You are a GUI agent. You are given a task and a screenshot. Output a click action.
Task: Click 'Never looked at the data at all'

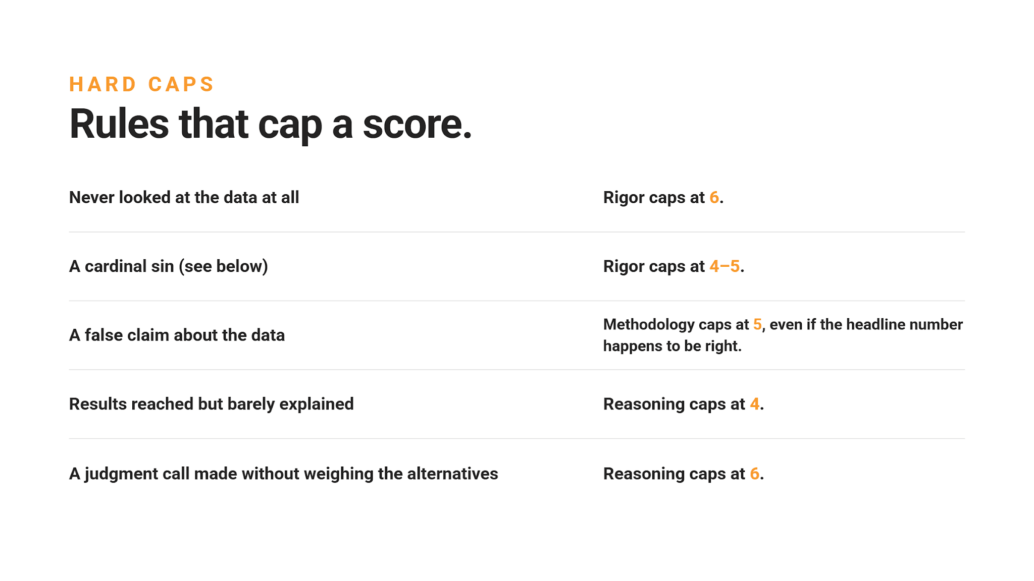(x=184, y=197)
